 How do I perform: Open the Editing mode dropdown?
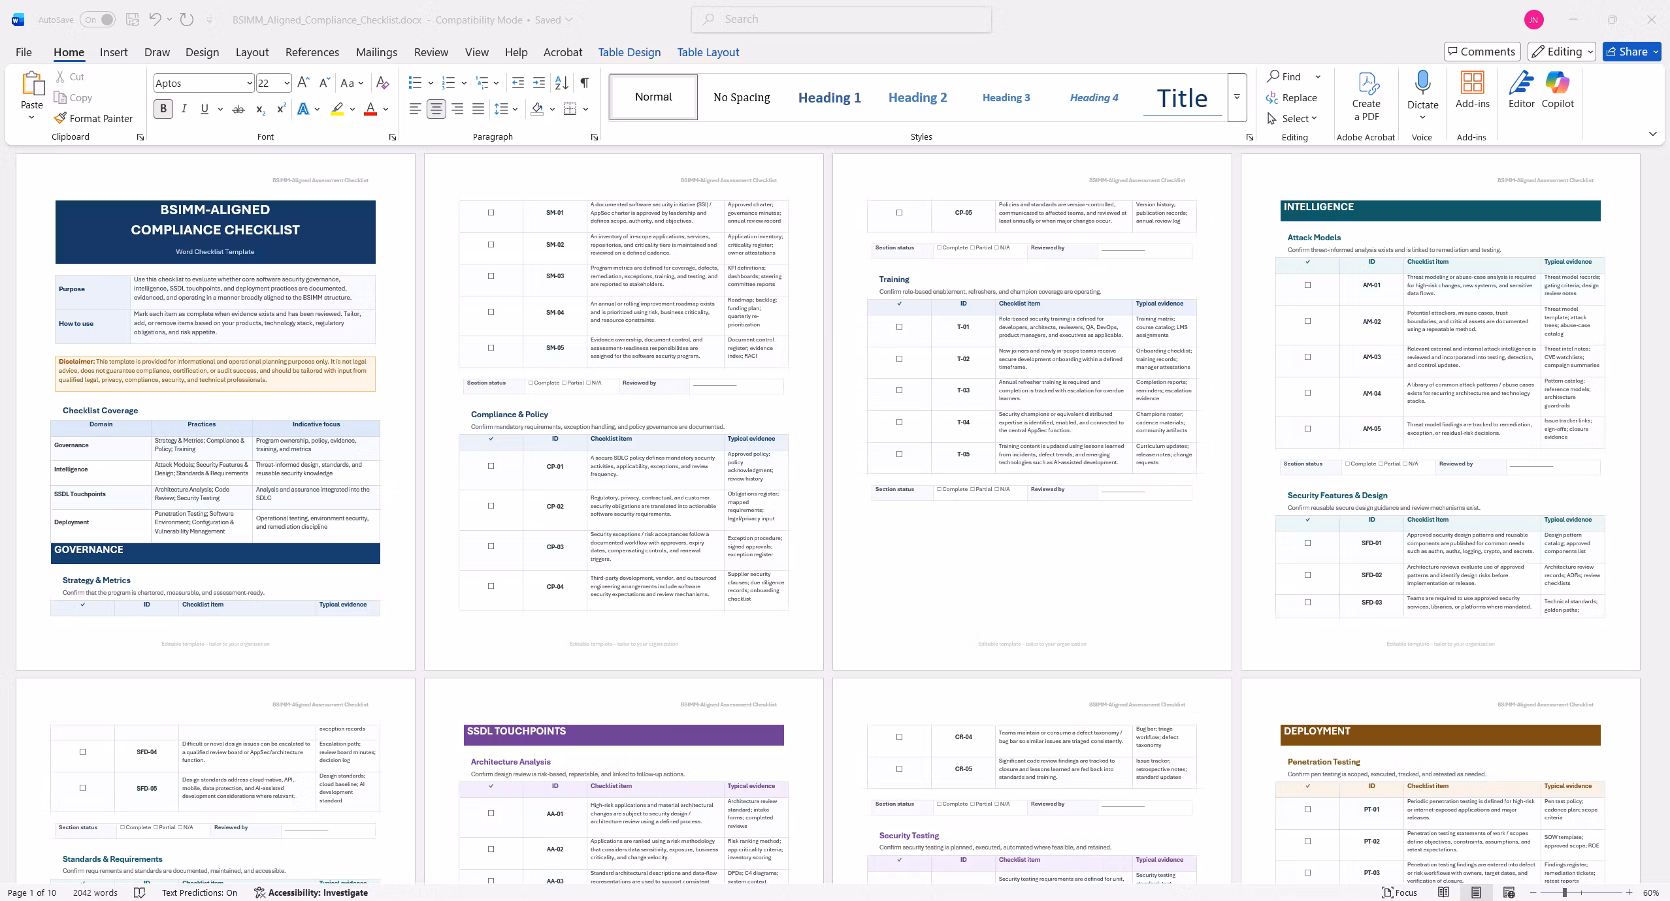(x=1563, y=52)
